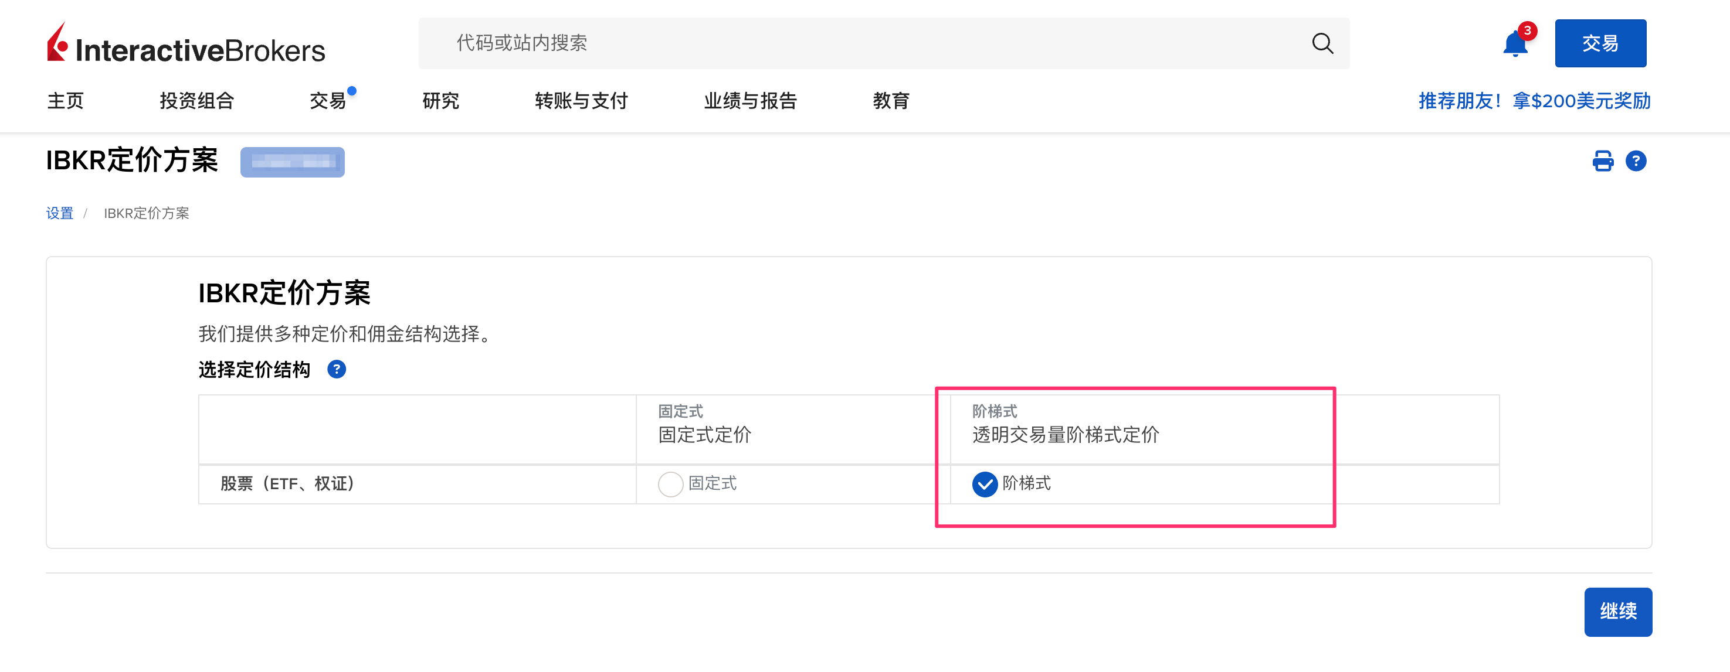Open the 交易 navigation menu
Image resolution: width=1730 pixels, height=672 pixels.
pyautogui.click(x=328, y=101)
